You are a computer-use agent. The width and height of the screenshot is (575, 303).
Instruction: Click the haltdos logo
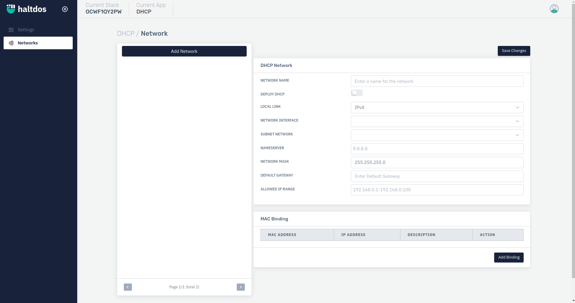[x=26, y=9]
